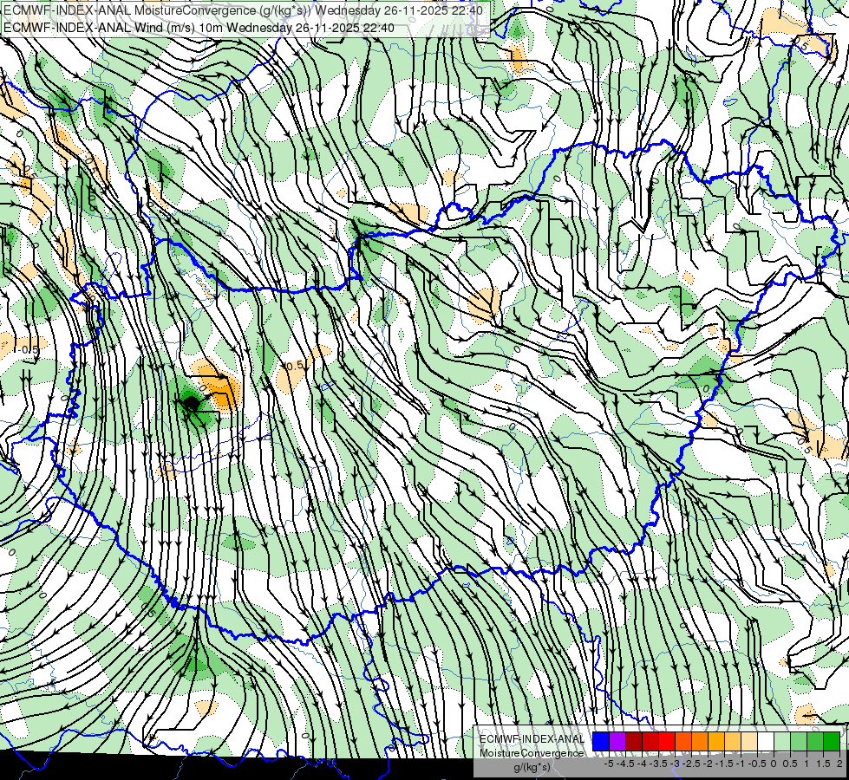Image resolution: width=849 pixels, height=780 pixels.
Task: Click the -4 value on the legend scale
Action: [642, 764]
